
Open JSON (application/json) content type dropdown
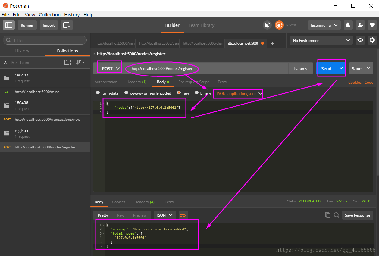(x=239, y=94)
